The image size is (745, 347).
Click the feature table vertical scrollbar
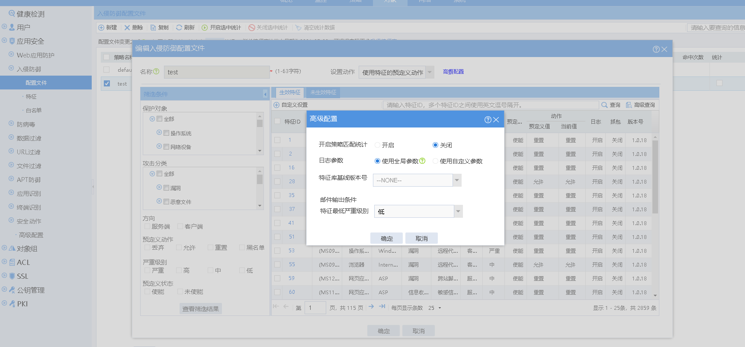click(x=655, y=177)
